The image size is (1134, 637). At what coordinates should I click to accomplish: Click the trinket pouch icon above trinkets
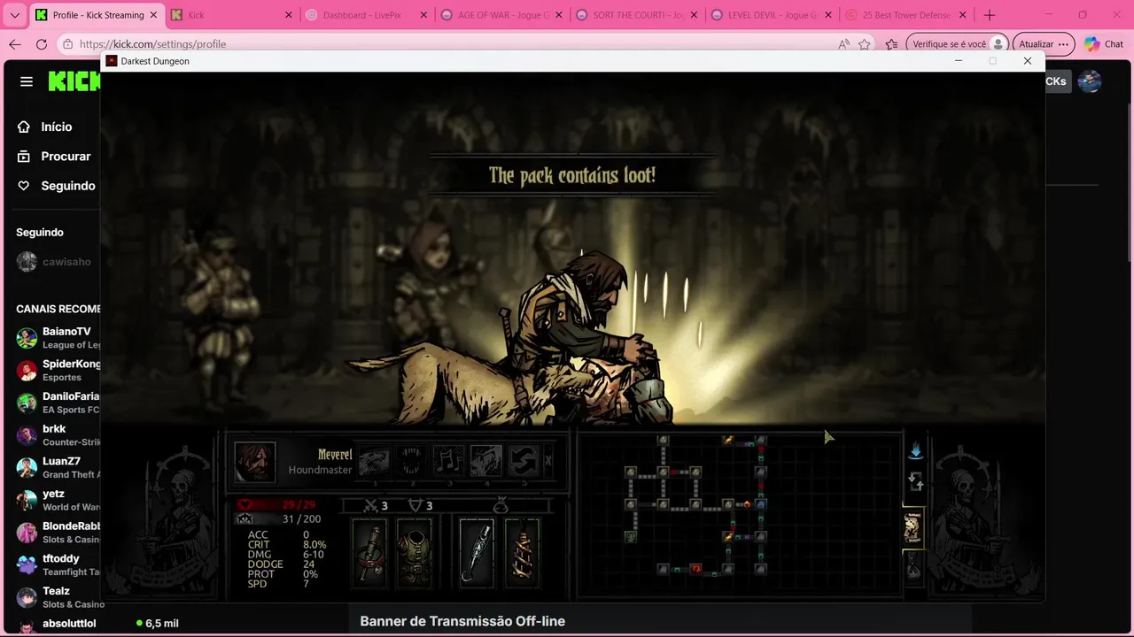click(501, 505)
